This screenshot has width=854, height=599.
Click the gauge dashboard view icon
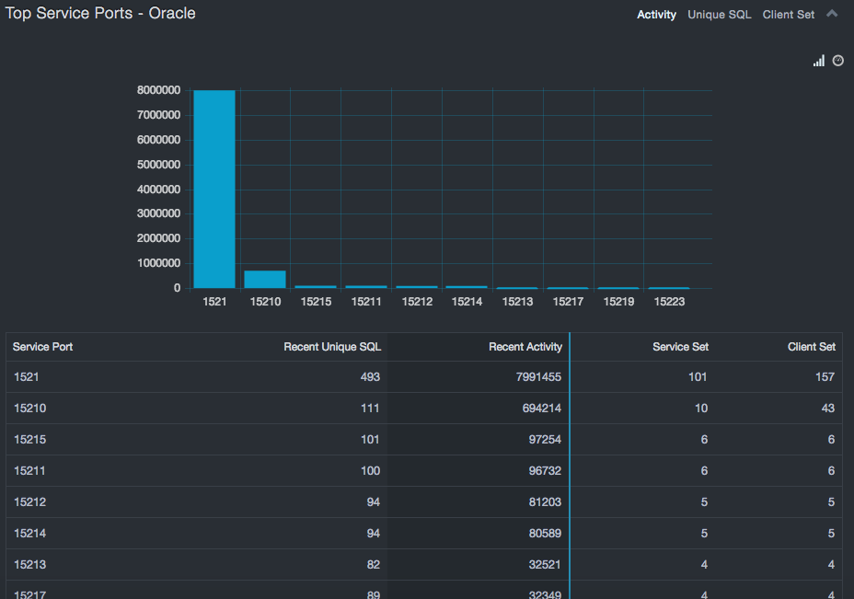(x=838, y=61)
